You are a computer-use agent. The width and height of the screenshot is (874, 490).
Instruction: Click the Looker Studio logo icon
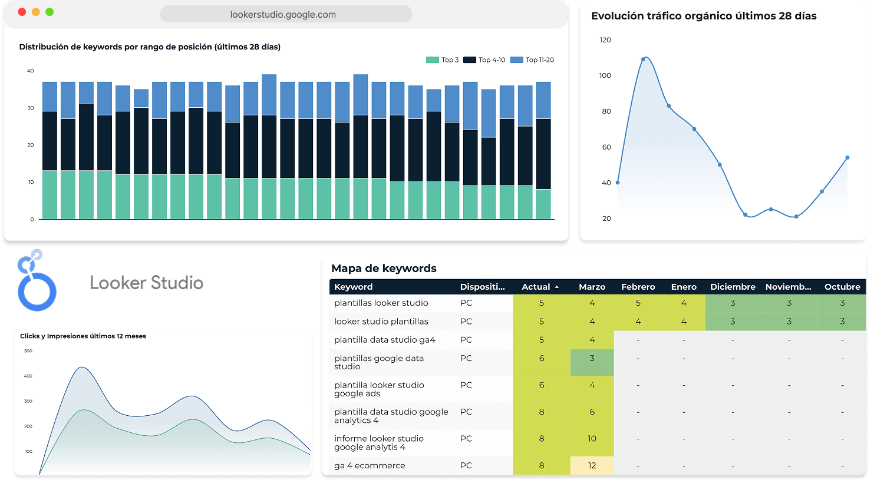(37, 280)
